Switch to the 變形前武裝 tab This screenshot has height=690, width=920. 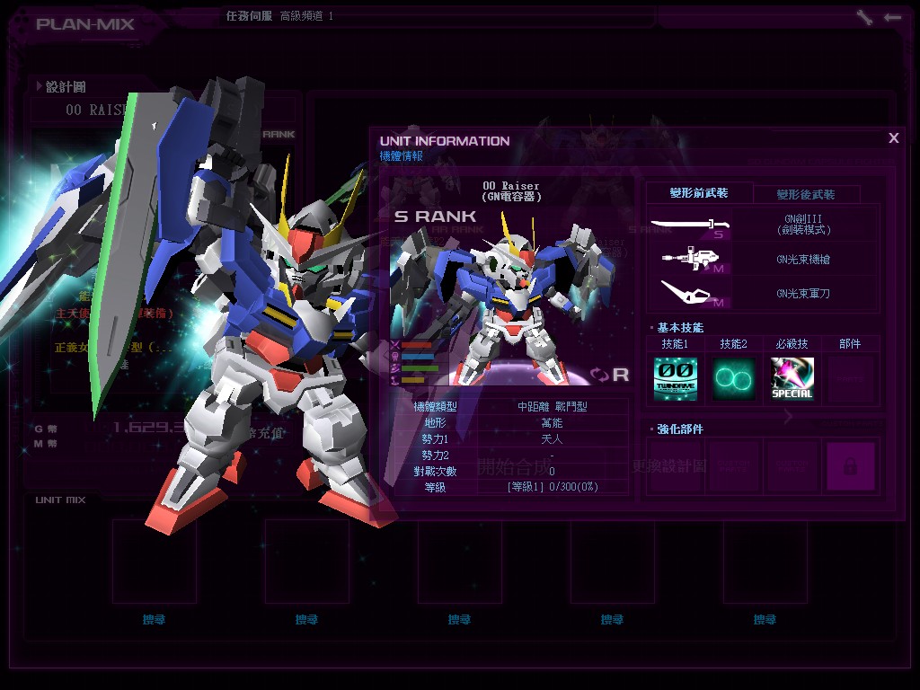click(699, 193)
